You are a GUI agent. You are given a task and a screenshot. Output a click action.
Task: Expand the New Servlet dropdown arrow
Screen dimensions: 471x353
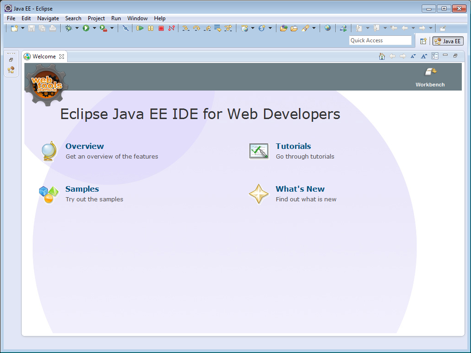(x=270, y=28)
